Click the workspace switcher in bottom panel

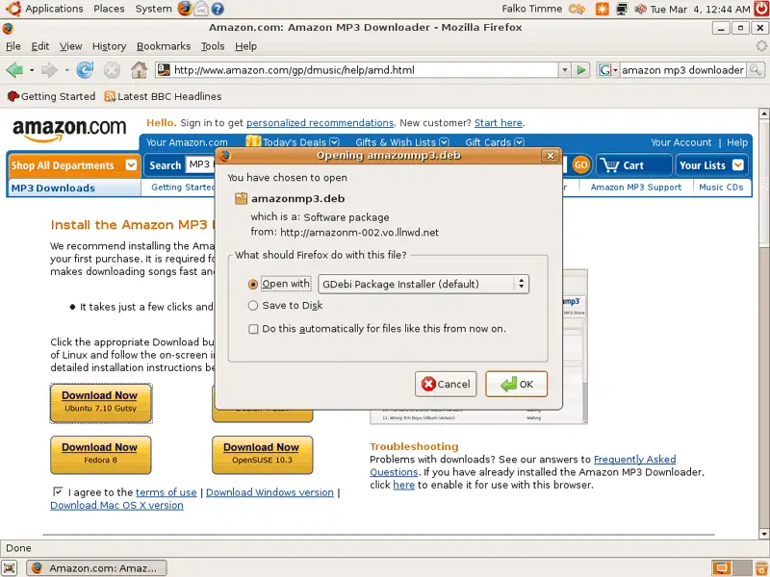(731, 567)
